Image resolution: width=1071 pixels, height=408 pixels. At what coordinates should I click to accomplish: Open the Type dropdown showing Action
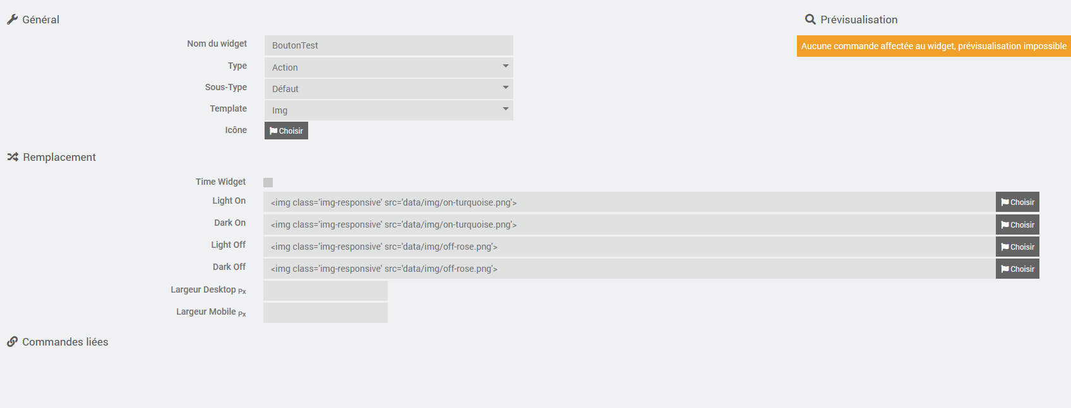tap(388, 67)
